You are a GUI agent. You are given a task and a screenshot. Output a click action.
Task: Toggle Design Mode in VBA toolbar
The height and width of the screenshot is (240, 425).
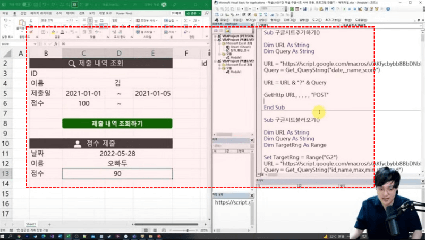[x=360, y=9]
